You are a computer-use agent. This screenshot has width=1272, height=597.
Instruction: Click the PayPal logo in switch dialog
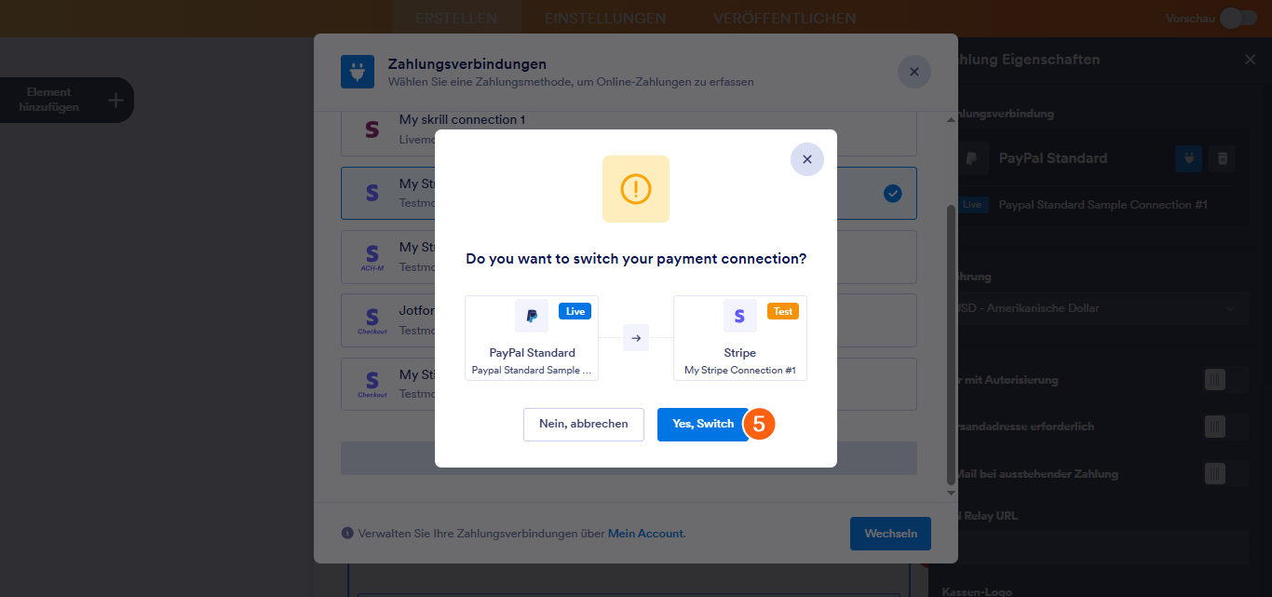(x=532, y=316)
